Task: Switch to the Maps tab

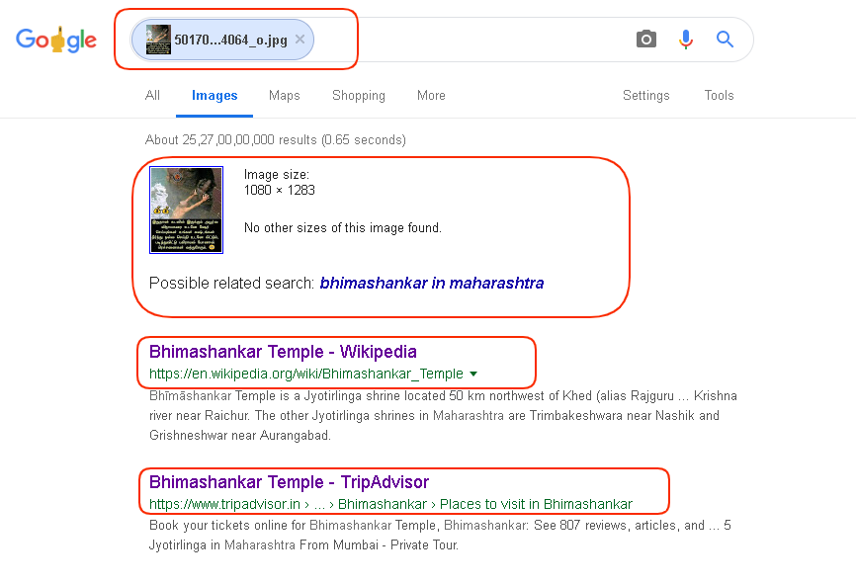Action: coord(285,96)
